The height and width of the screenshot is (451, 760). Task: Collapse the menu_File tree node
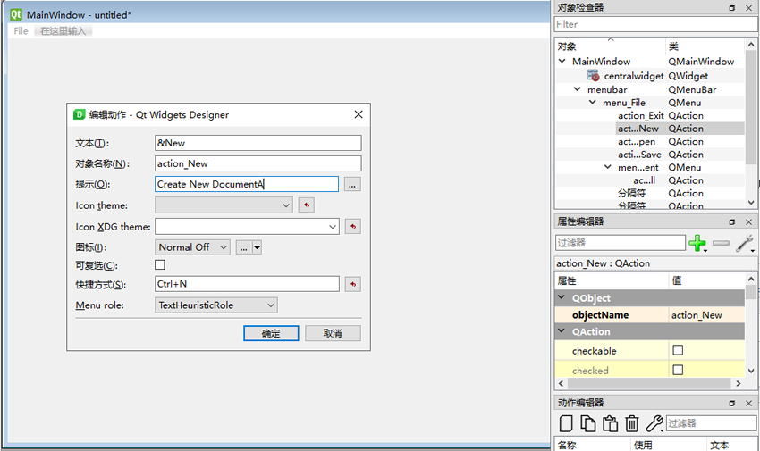[592, 102]
